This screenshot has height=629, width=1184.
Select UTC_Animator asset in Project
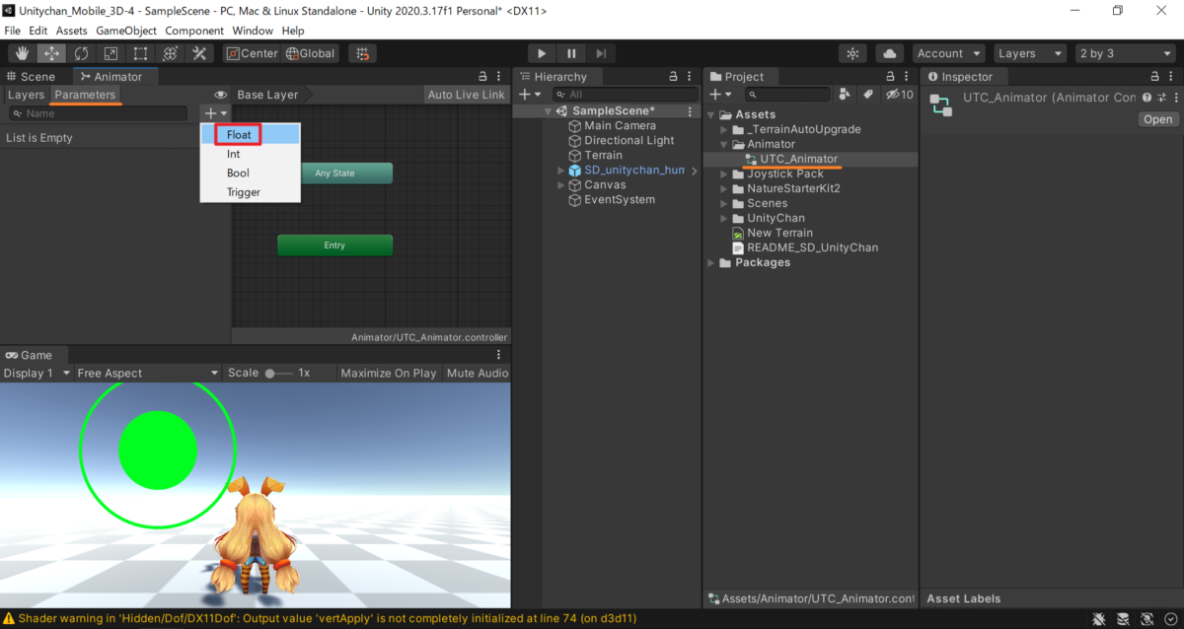[798, 159]
